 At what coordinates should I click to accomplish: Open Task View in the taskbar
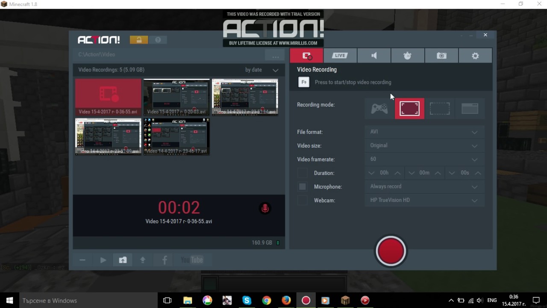(x=168, y=300)
